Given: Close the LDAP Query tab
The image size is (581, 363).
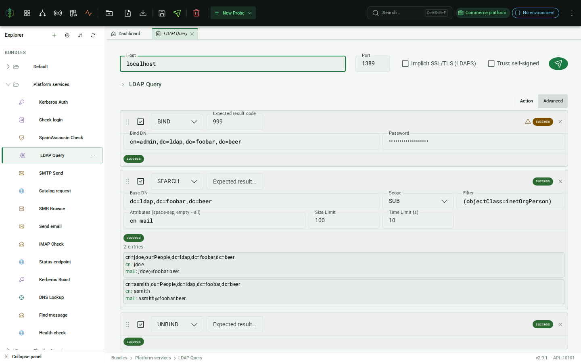Looking at the screenshot, I should tap(192, 34).
